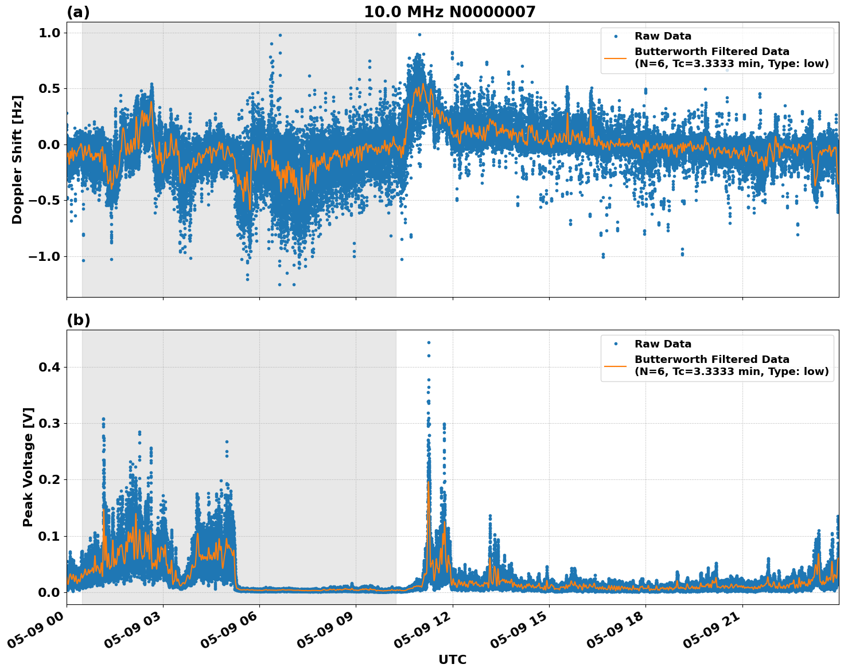Viewport: 844px width, 672px height.
Task: Click the panel label (a)
Action: 78,12
